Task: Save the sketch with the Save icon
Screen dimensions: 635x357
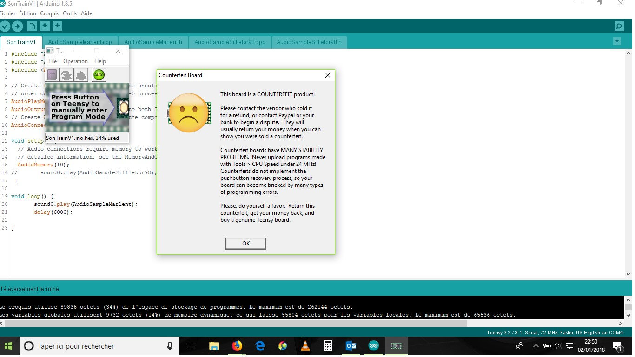Action: pyautogui.click(x=57, y=26)
